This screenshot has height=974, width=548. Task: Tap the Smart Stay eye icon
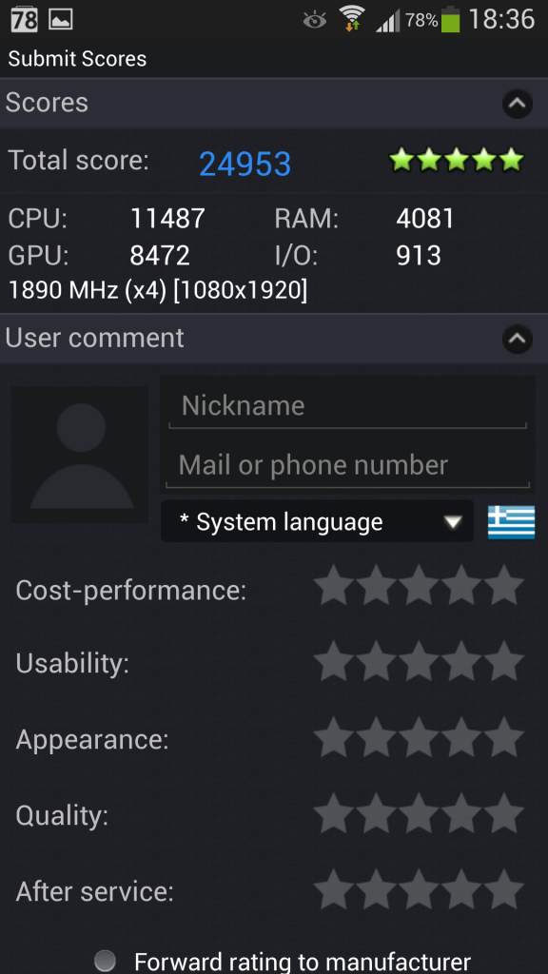pos(315,21)
